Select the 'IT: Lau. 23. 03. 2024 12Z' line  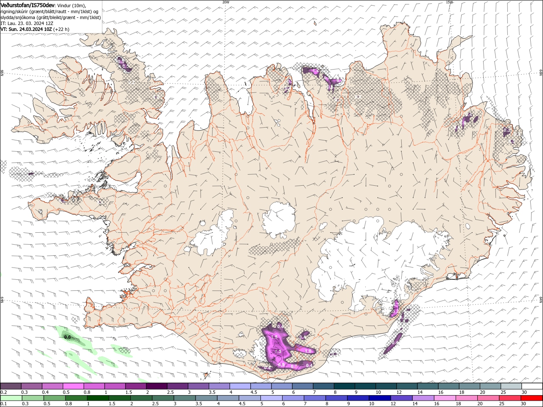click(27, 23)
